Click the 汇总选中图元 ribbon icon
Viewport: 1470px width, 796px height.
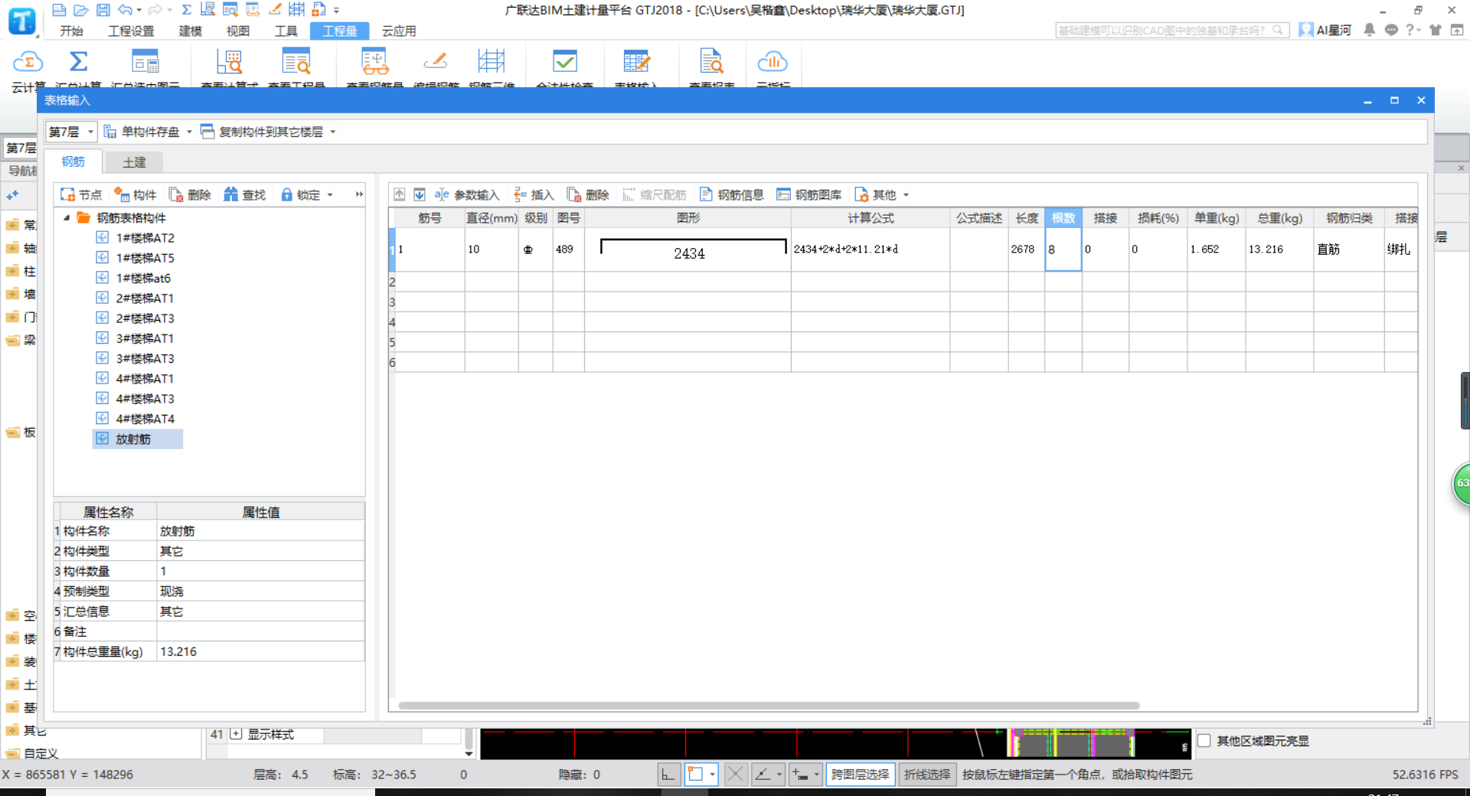(x=145, y=62)
